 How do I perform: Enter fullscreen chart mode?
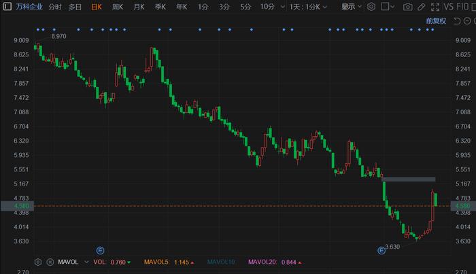[x=435, y=7]
